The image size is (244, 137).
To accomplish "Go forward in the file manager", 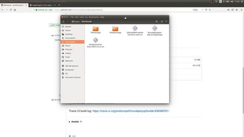I will pos(67,21).
